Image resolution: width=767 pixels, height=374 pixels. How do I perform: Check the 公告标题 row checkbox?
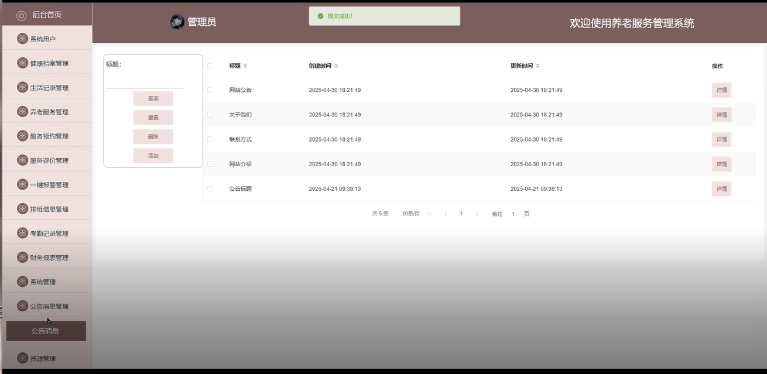[x=210, y=188]
